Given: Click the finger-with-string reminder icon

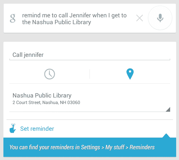Looking at the screenshot, I should [12, 129].
